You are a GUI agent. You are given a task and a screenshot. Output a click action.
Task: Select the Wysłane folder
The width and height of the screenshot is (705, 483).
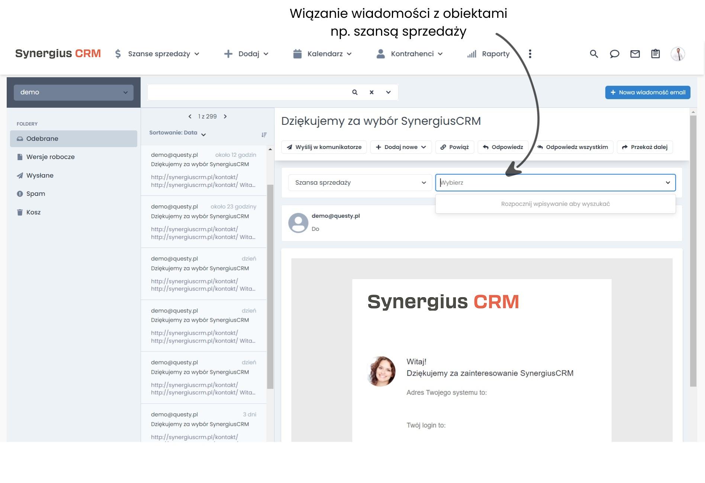coord(39,175)
